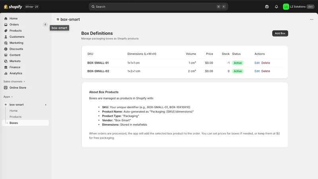Click the Discounts icon in sidebar
Image resolution: width=318 pixels, height=179 pixels.
[x=6, y=49]
